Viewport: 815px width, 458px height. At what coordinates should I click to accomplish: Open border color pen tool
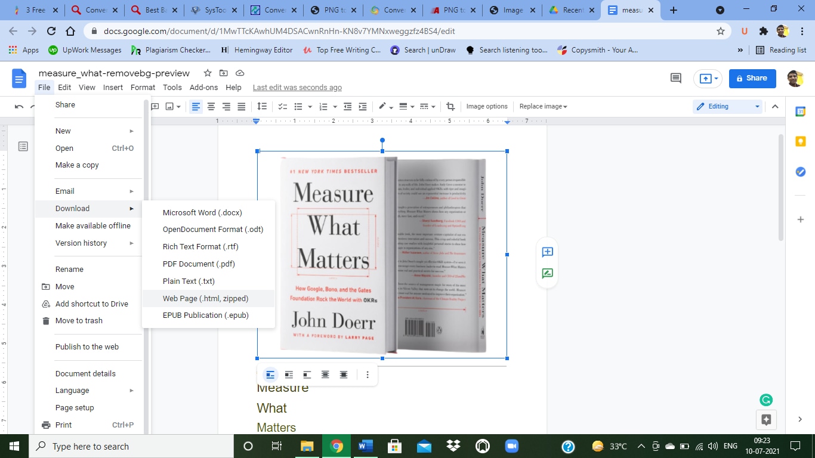[383, 107]
